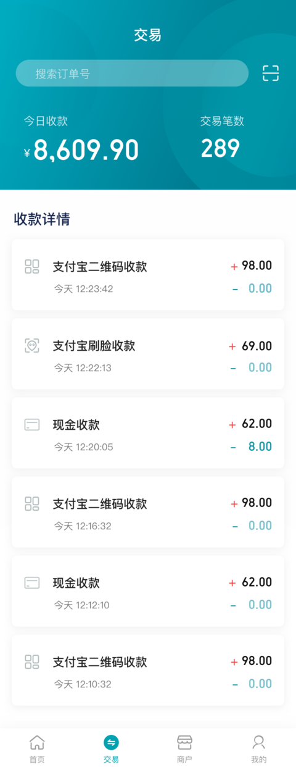
Task: Tap the transaction count 289
Action: (220, 148)
